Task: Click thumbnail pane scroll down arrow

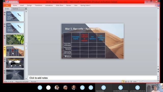Action: tap(26, 79)
